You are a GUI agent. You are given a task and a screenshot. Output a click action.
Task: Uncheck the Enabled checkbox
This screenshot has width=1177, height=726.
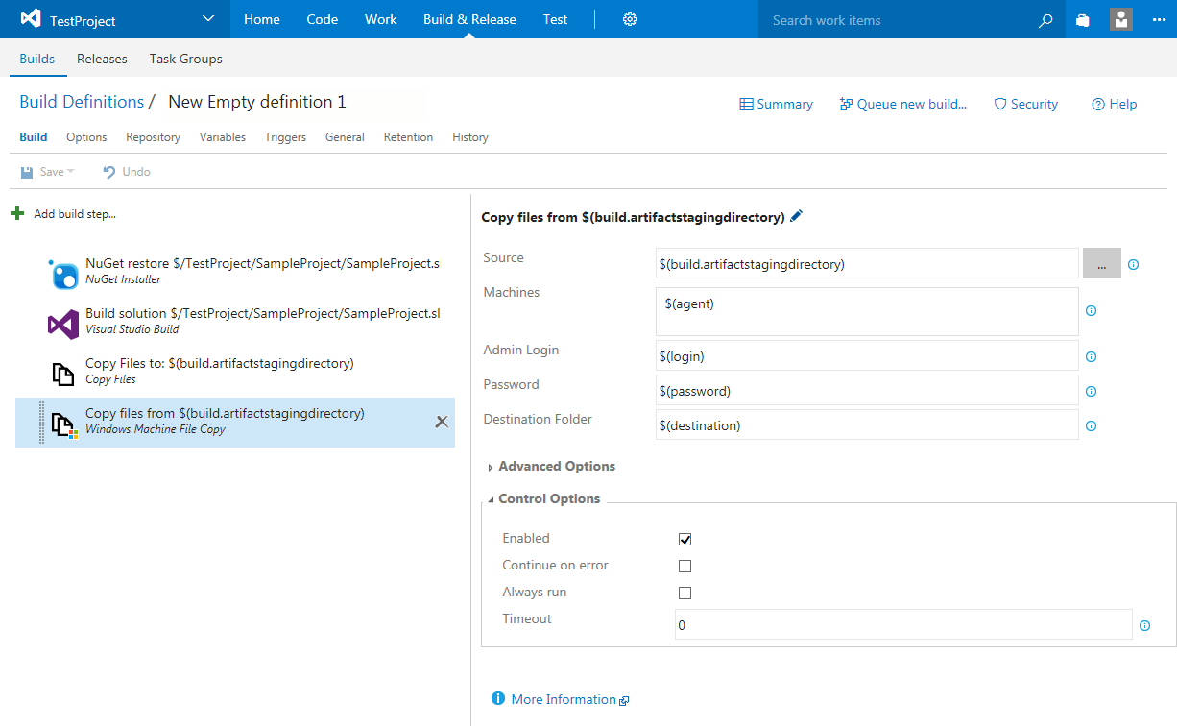[x=685, y=540]
